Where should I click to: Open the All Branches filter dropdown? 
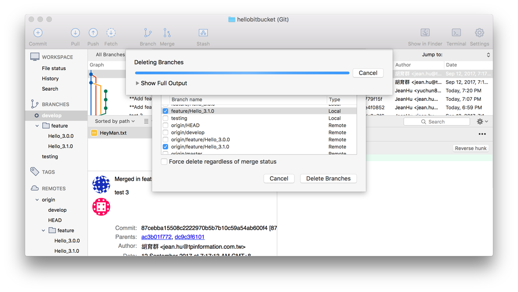[x=110, y=55]
